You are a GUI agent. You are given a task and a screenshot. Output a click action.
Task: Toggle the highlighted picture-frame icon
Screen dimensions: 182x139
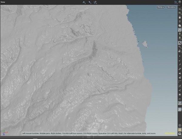point(180,103)
